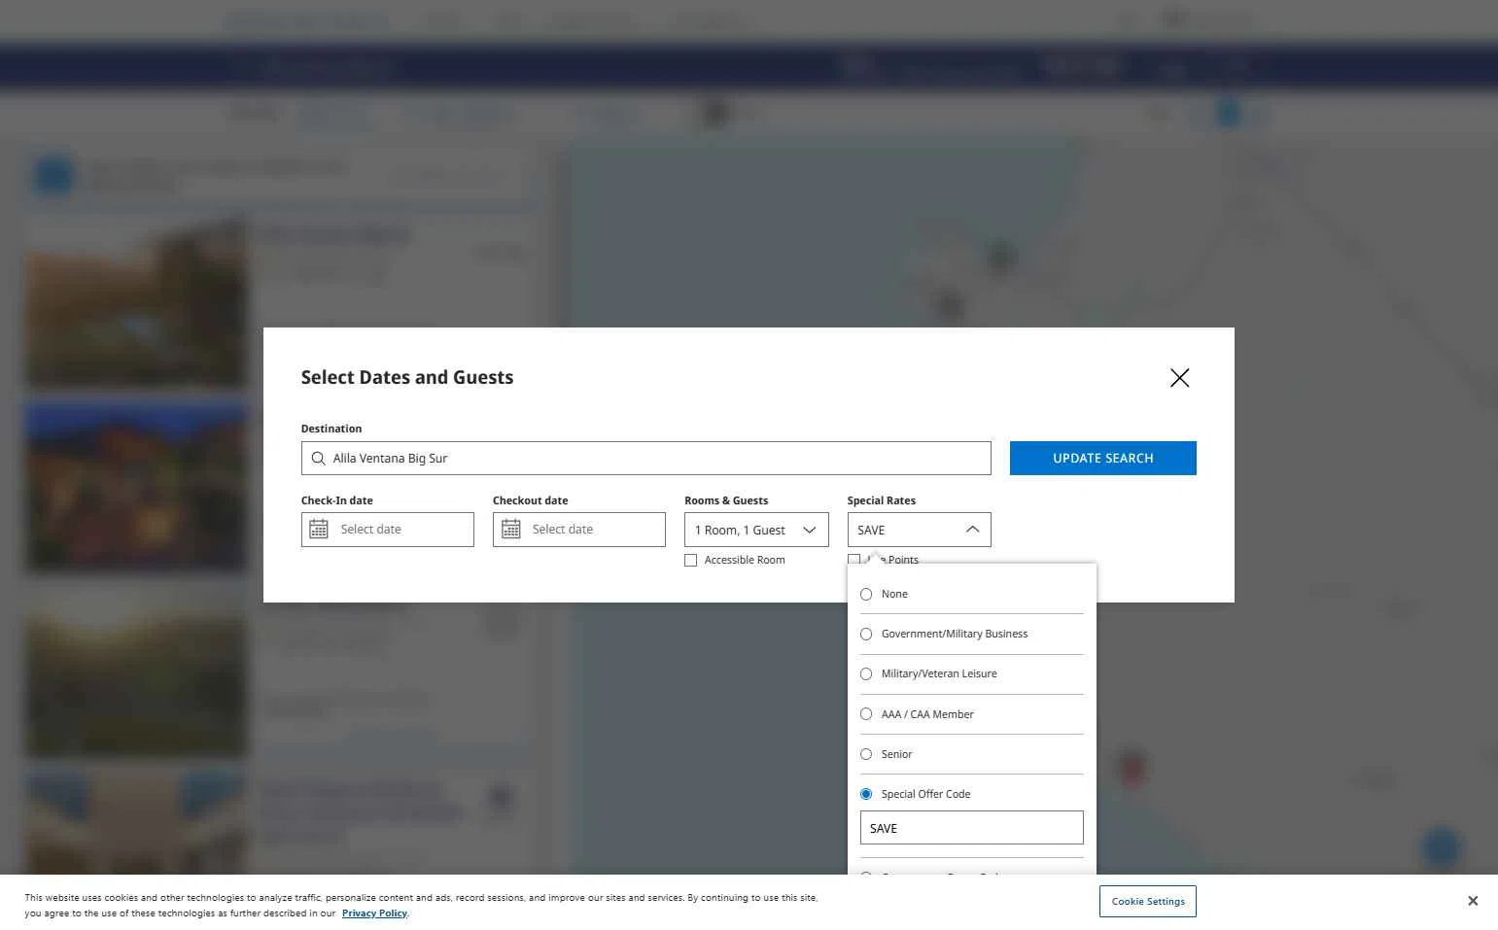Open the Cookie Settings button
1498x930 pixels.
(1148, 902)
